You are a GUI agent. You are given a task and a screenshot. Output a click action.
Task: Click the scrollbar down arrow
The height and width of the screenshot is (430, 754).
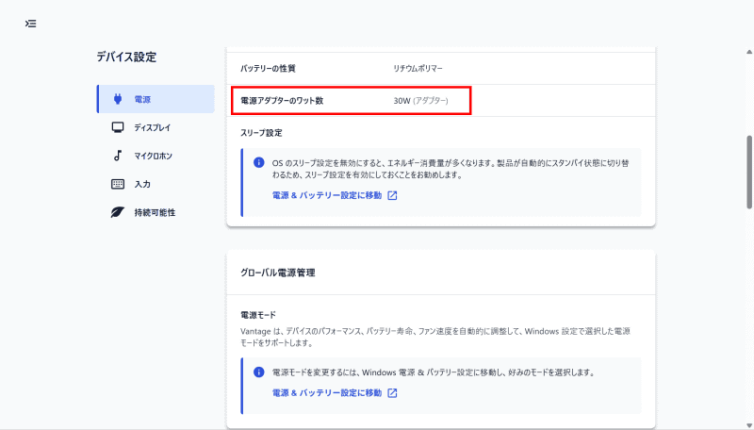point(749,425)
